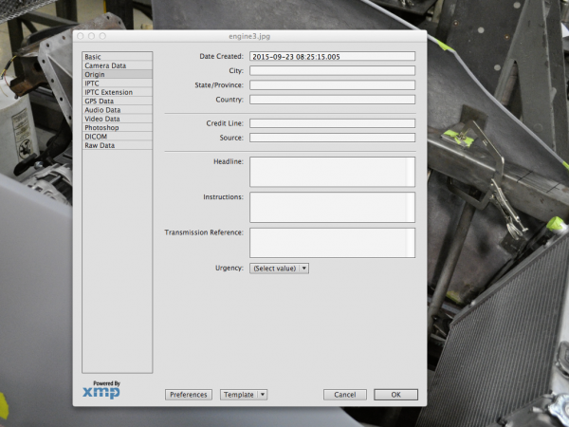Expand the Urgency select value dropdown
The width and height of the screenshot is (569, 427).
point(280,269)
